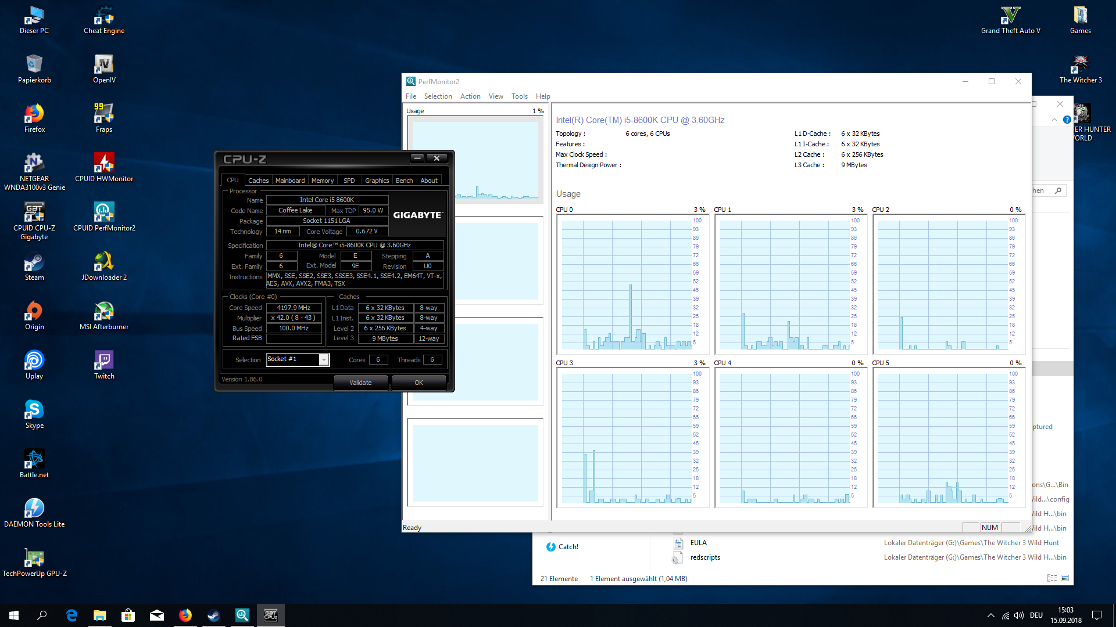Open Microsoft Edge from the taskbar
This screenshot has width=1116, height=627.
(x=71, y=615)
